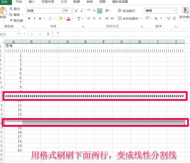Decrease decimal places
This screenshot has width=190, height=163.
174,19
